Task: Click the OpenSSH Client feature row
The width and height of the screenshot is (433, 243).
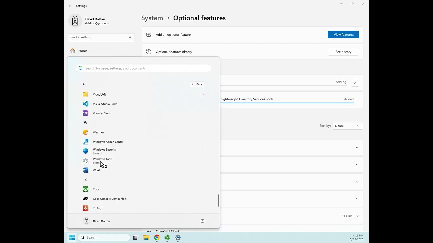Action: click(x=252, y=229)
